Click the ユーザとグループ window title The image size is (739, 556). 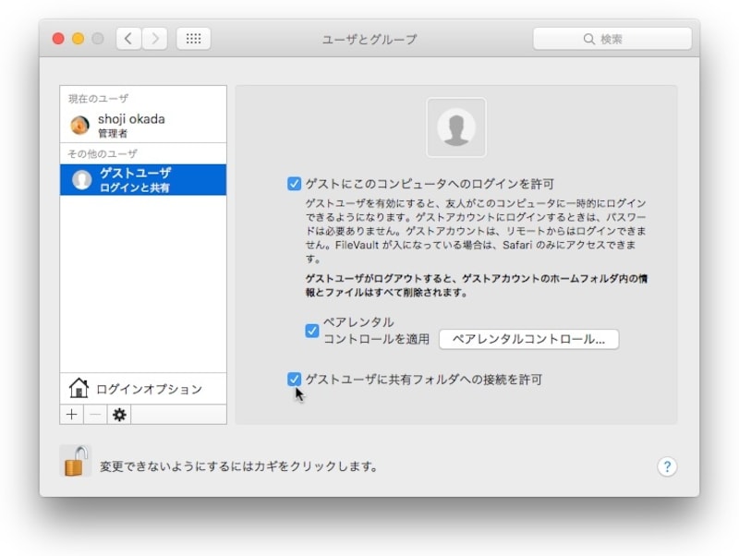(x=369, y=39)
